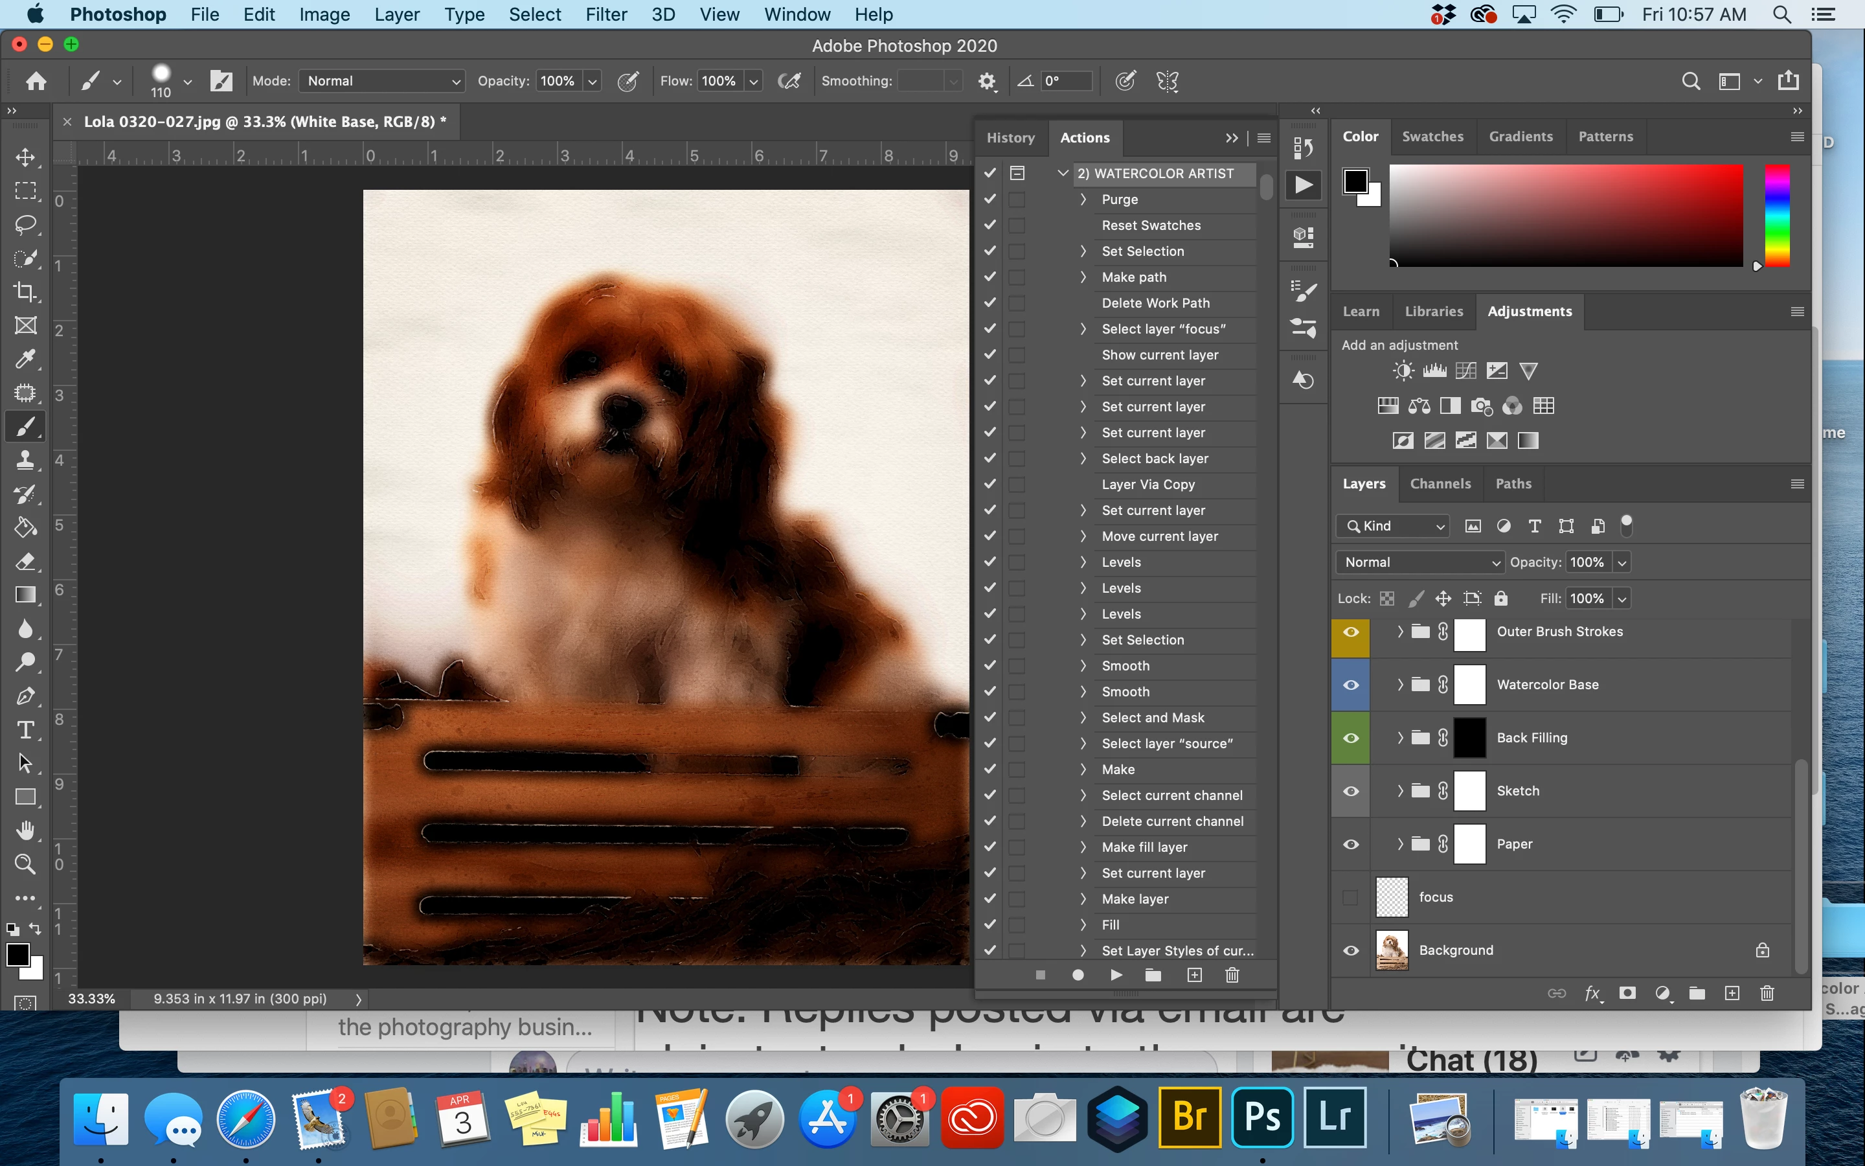Hide the Background layer

[1351, 951]
